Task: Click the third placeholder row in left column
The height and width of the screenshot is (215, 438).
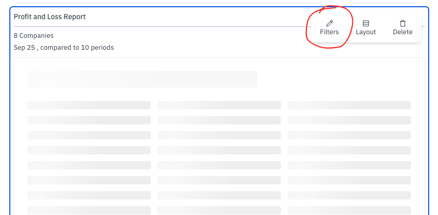Action: click(89, 135)
